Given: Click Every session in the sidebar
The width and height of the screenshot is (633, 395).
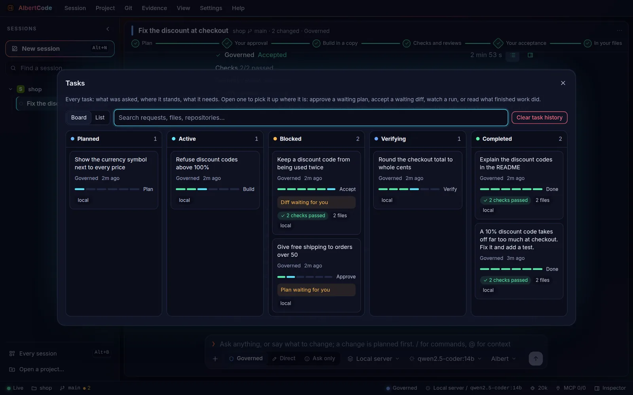Looking at the screenshot, I should click(60, 354).
